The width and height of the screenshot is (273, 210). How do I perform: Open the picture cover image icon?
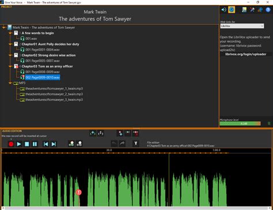point(244,10)
